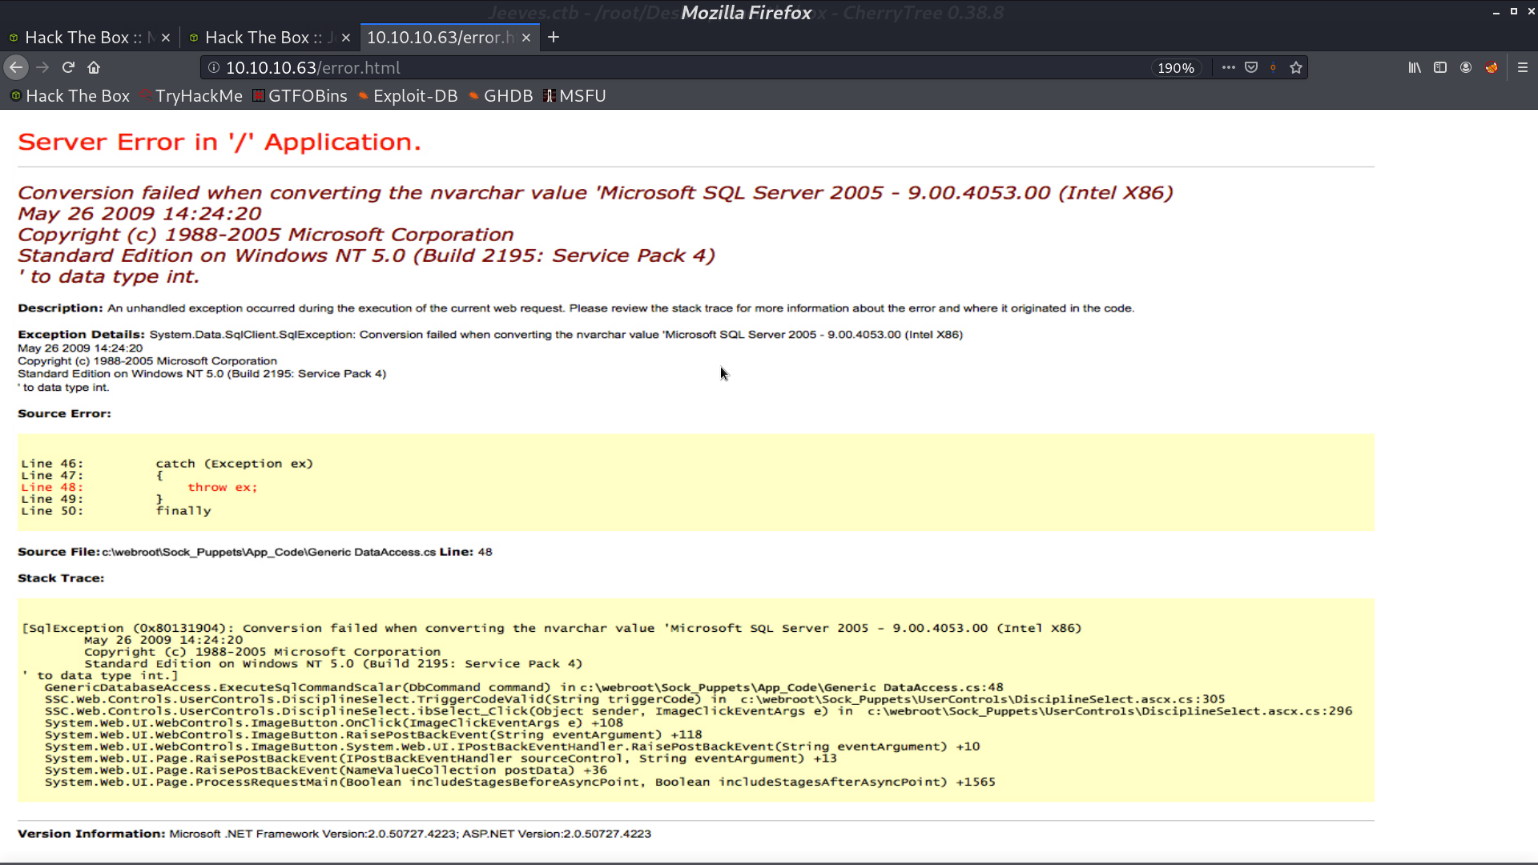Click 'Line 50:' finally row
This screenshot has height=865, width=1538.
click(116, 511)
